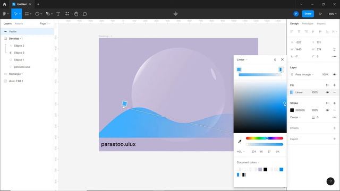
Task: Click align bottom icon
Action: pyautogui.click(x=327, y=31)
